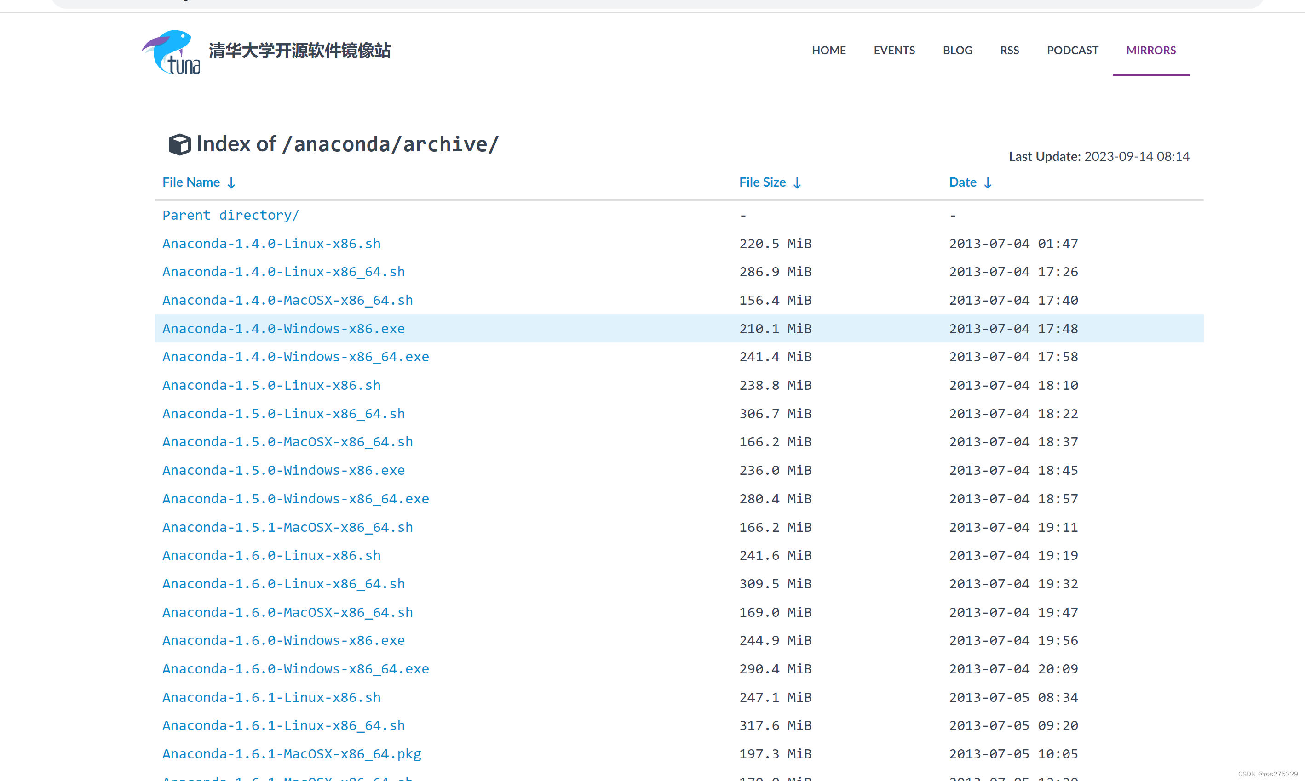Image resolution: width=1305 pixels, height=781 pixels.
Task: Sort by Date column header
Action: click(971, 182)
